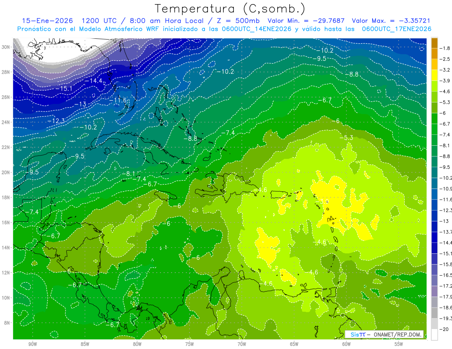452x349 pixels.
Task: Click the '70W' longitude axis label
Action: (x=242, y=344)
